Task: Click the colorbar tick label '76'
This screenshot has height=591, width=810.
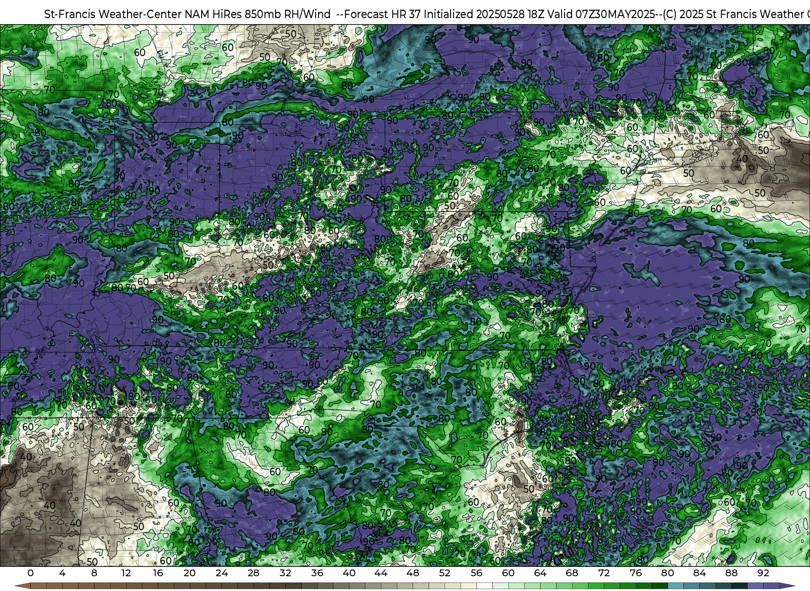Action: tap(636, 573)
